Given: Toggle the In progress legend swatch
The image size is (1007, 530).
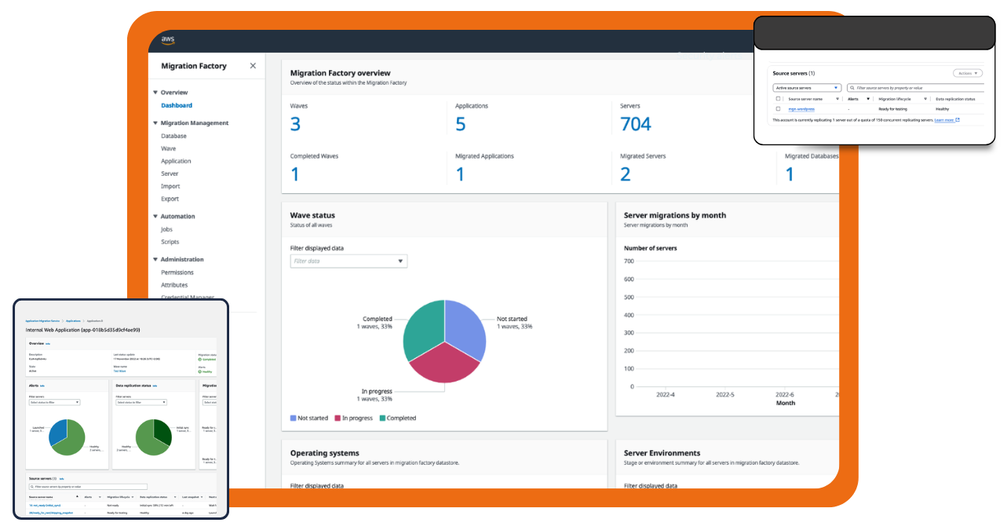Looking at the screenshot, I should pyautogui.click(x=337, y=419).
